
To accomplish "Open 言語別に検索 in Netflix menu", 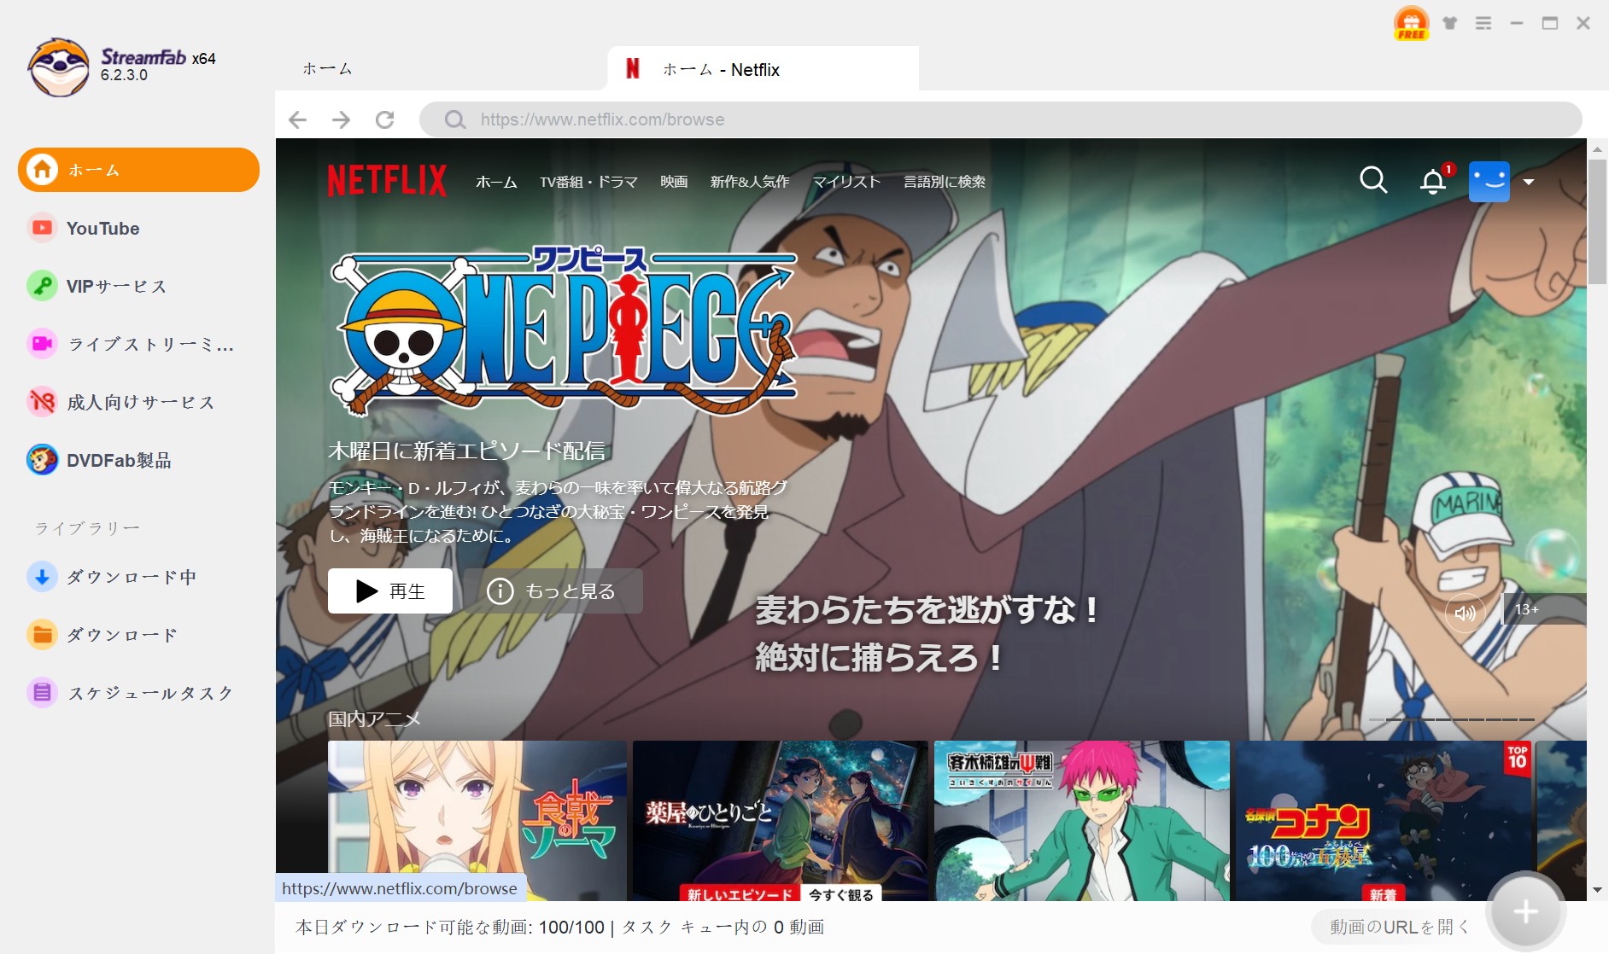I will point(945,182).
